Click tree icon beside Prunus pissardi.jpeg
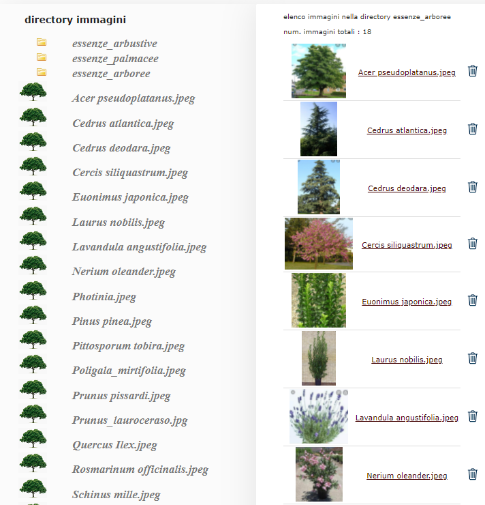The image size is (485, 505). (33, 389)
